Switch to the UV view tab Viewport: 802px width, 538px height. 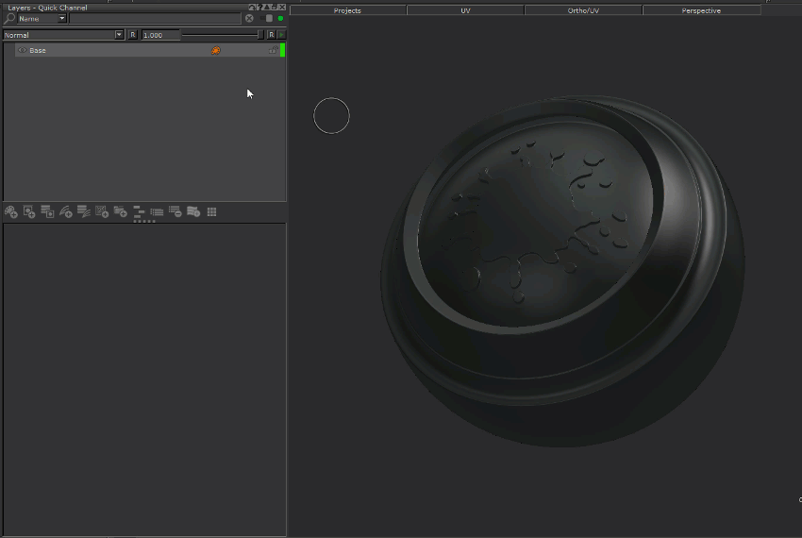tap(465, 10)
